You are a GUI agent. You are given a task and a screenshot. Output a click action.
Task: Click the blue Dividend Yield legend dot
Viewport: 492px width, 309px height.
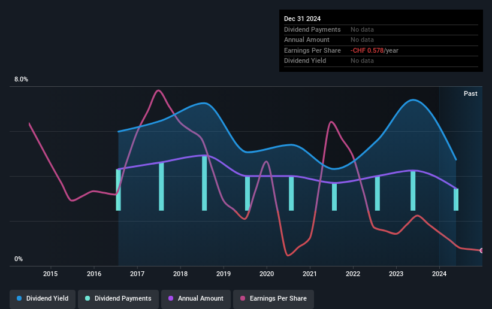click(19, 298)
